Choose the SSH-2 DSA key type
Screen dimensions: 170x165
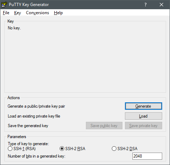(x=125, y=149)
